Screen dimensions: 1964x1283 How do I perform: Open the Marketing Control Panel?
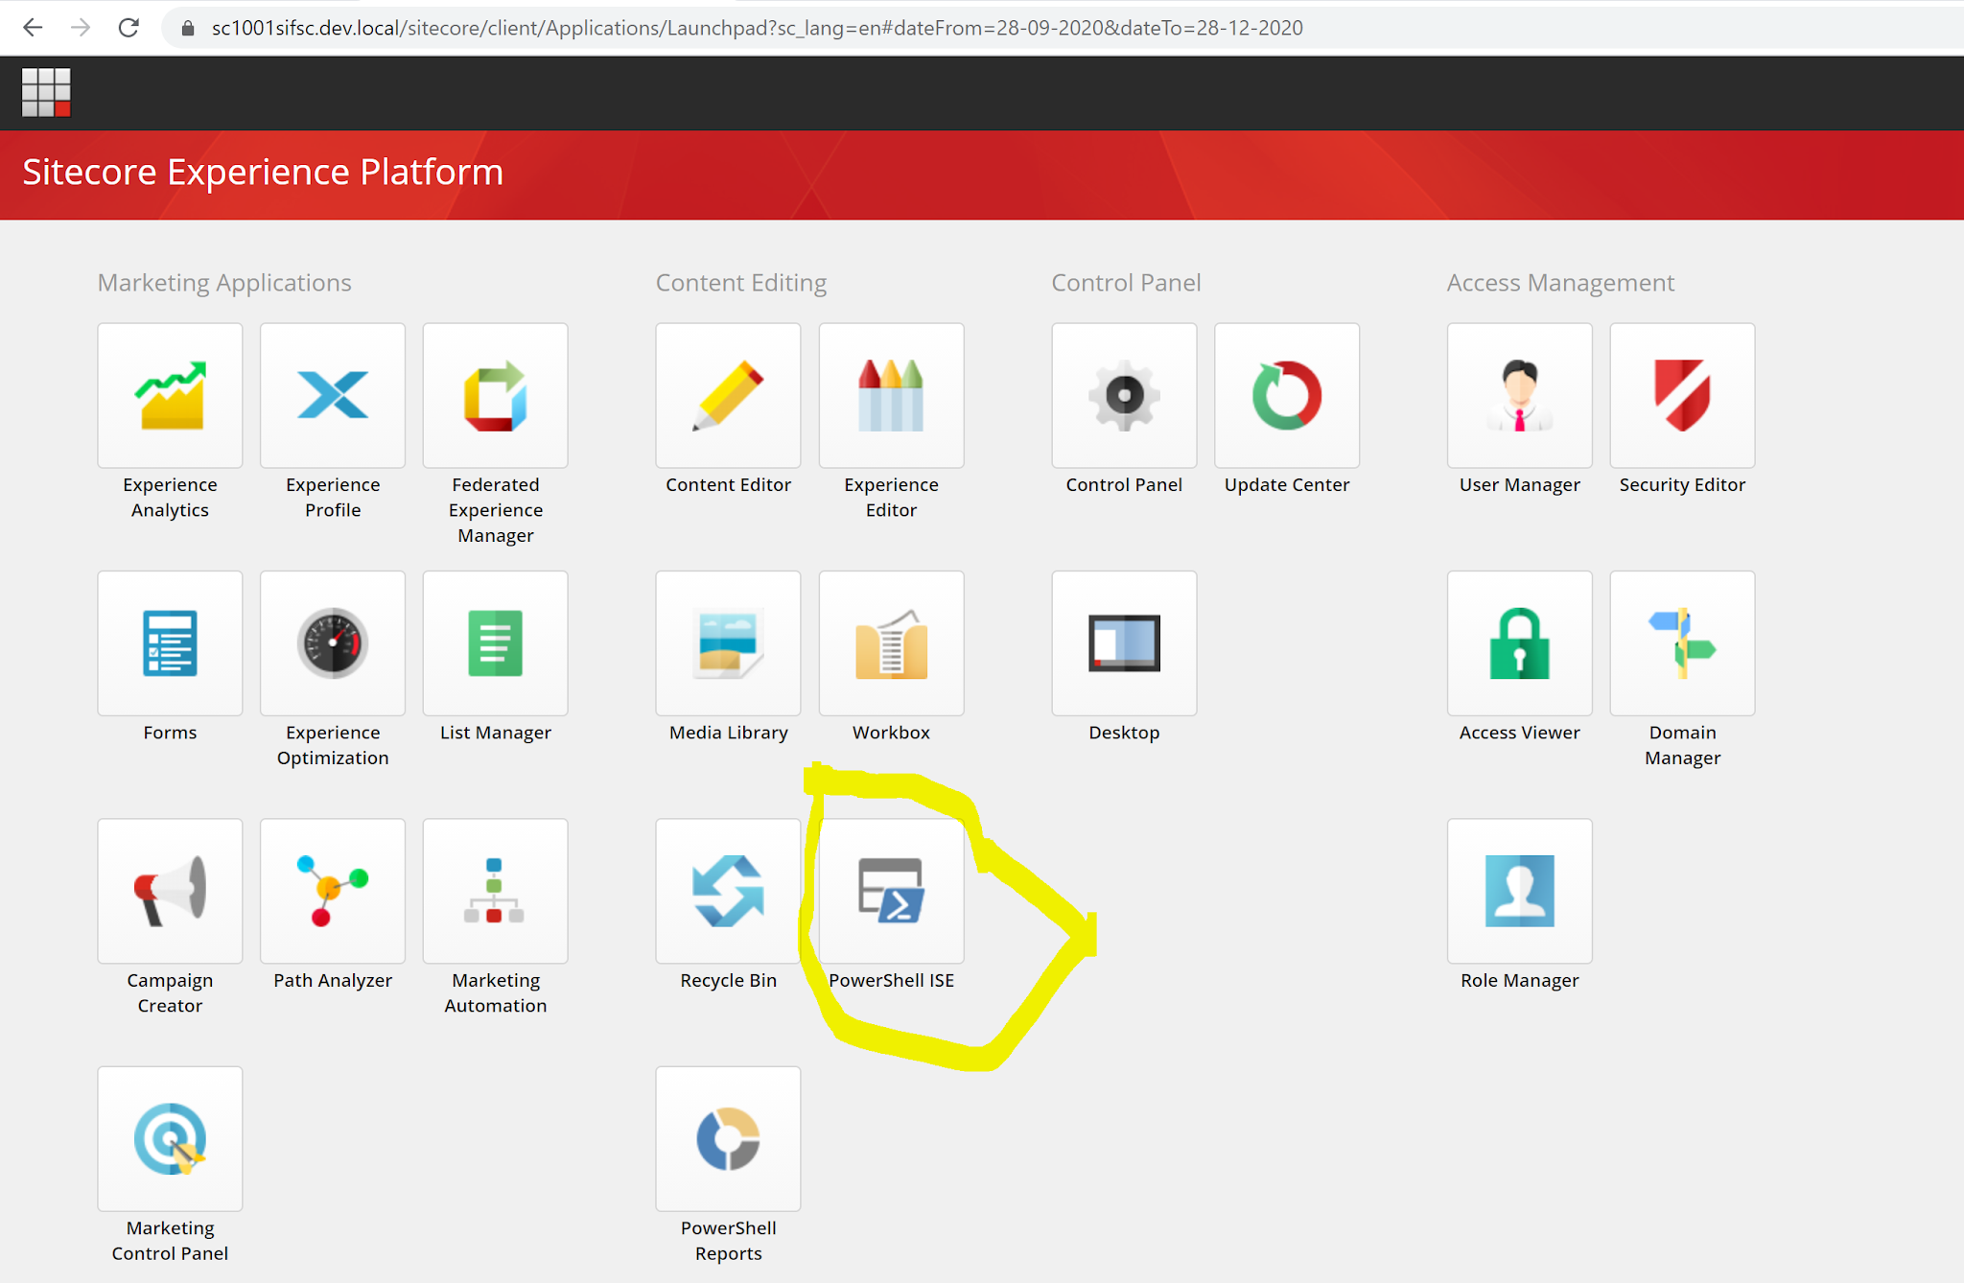coord(170,1139)
